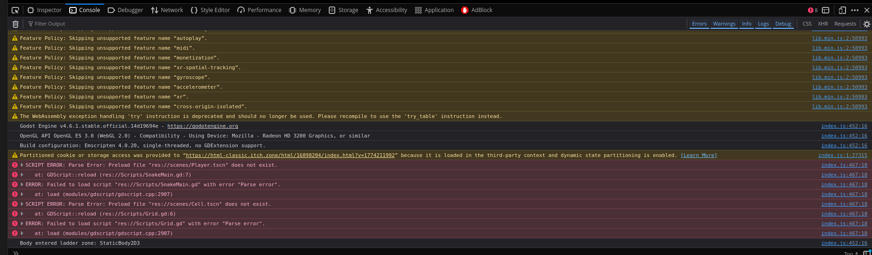Expand the Cell.tscn SCRIPT ERROR entry

[22, 204]
